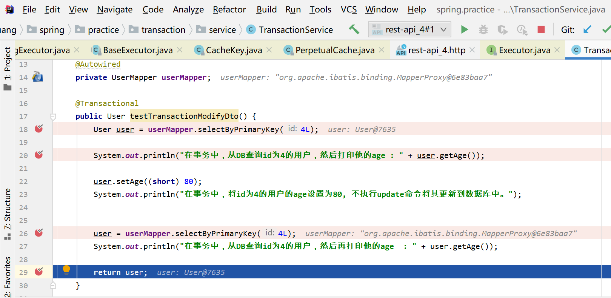Click the @Transactional annotation
This screenshot has height=298, width=611.
[107, 103]
